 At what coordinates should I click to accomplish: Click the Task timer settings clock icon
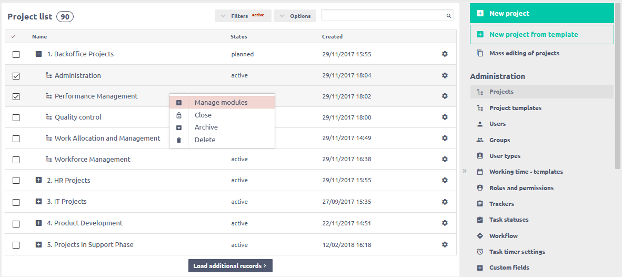(479, 252)
